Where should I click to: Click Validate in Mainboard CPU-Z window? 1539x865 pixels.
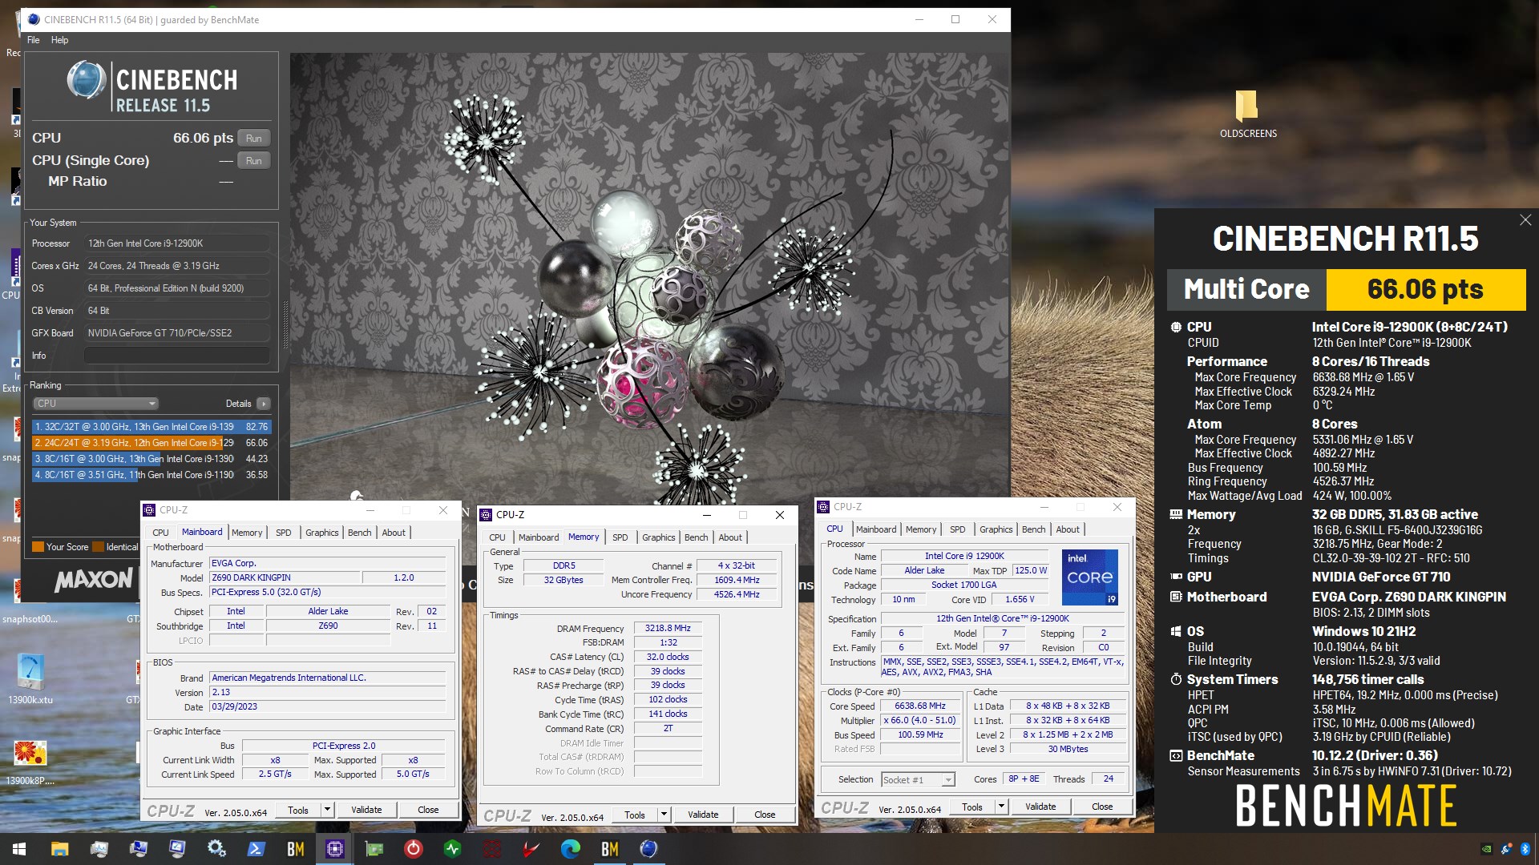[x=366, y=810]
